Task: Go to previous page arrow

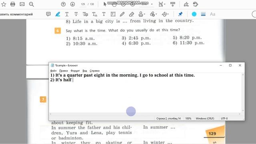Action: [x=63, y=4]
